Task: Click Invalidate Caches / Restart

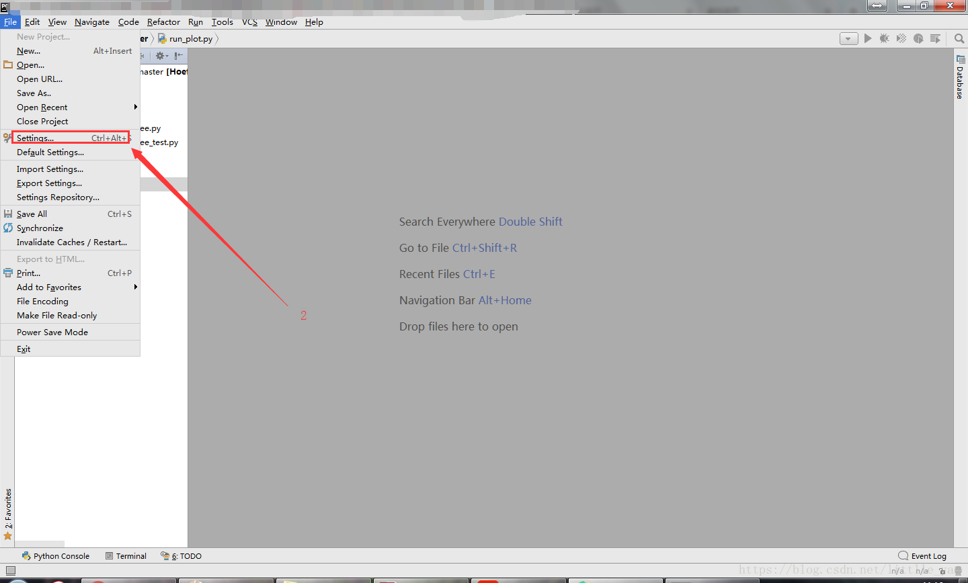Action: [73, 242]
